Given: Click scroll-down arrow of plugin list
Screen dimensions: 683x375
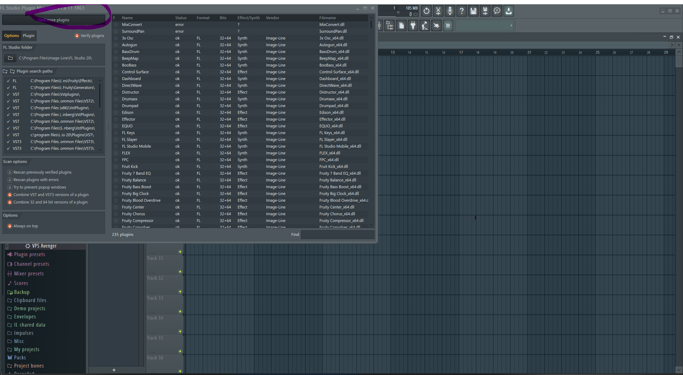Looking at the screenshot, I should click(x=371, y=225).
